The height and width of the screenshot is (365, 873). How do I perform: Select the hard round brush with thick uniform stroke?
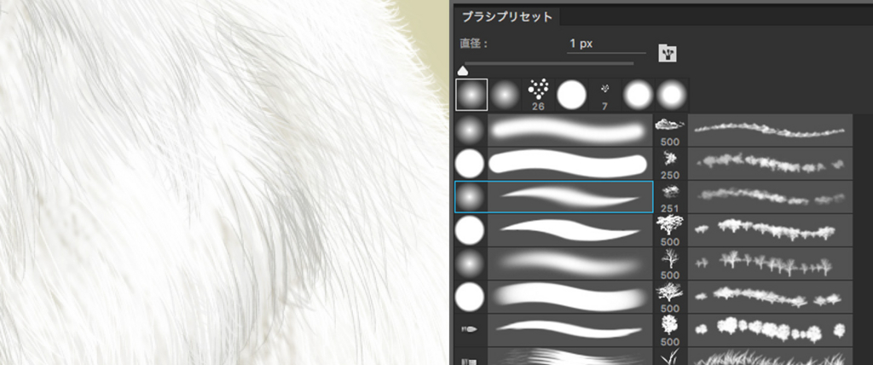point(554,164)
